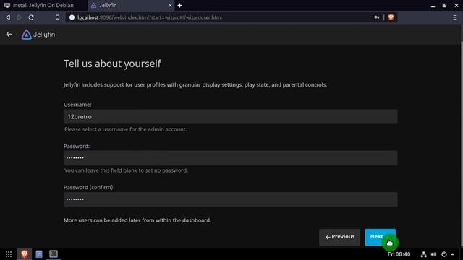Click the clock showing Fri 08:40
463x260 pixels.
pos(399,254)
